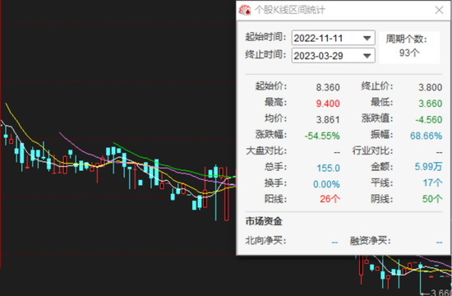
Task: Click the 涨跌幅 value -54.55%
Action: point(322,136)
